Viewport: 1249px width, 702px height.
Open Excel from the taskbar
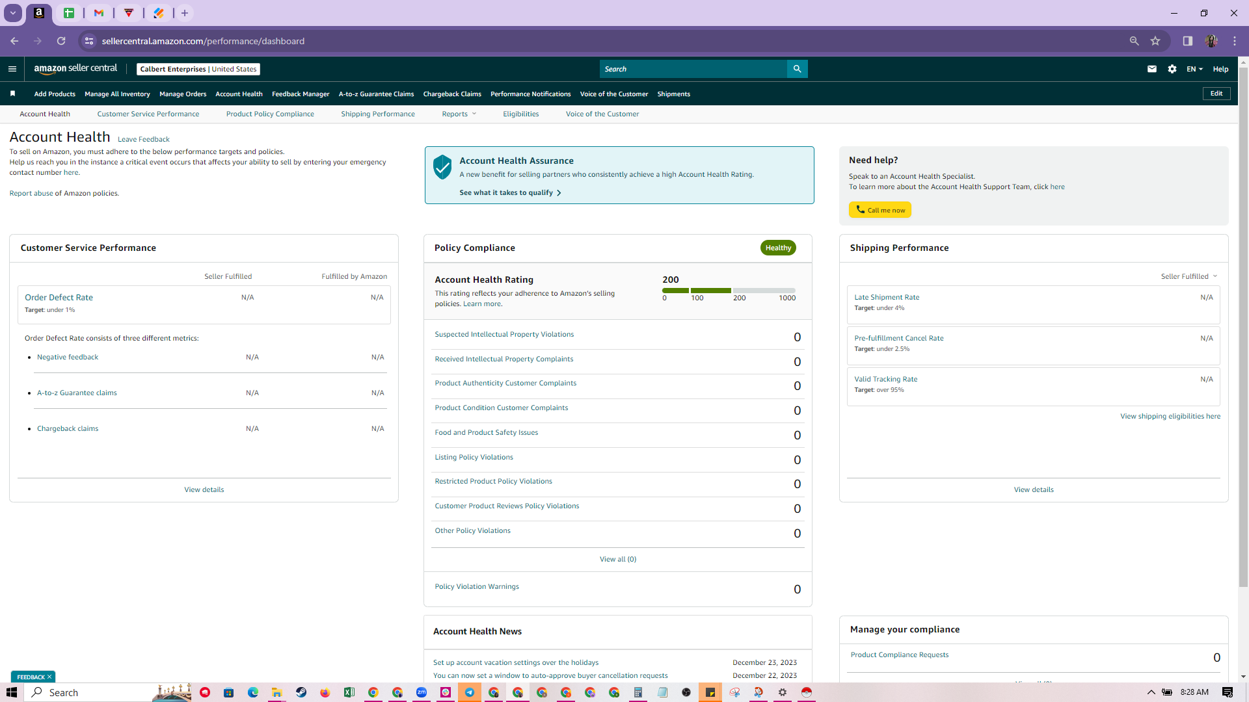coord(349,692)
